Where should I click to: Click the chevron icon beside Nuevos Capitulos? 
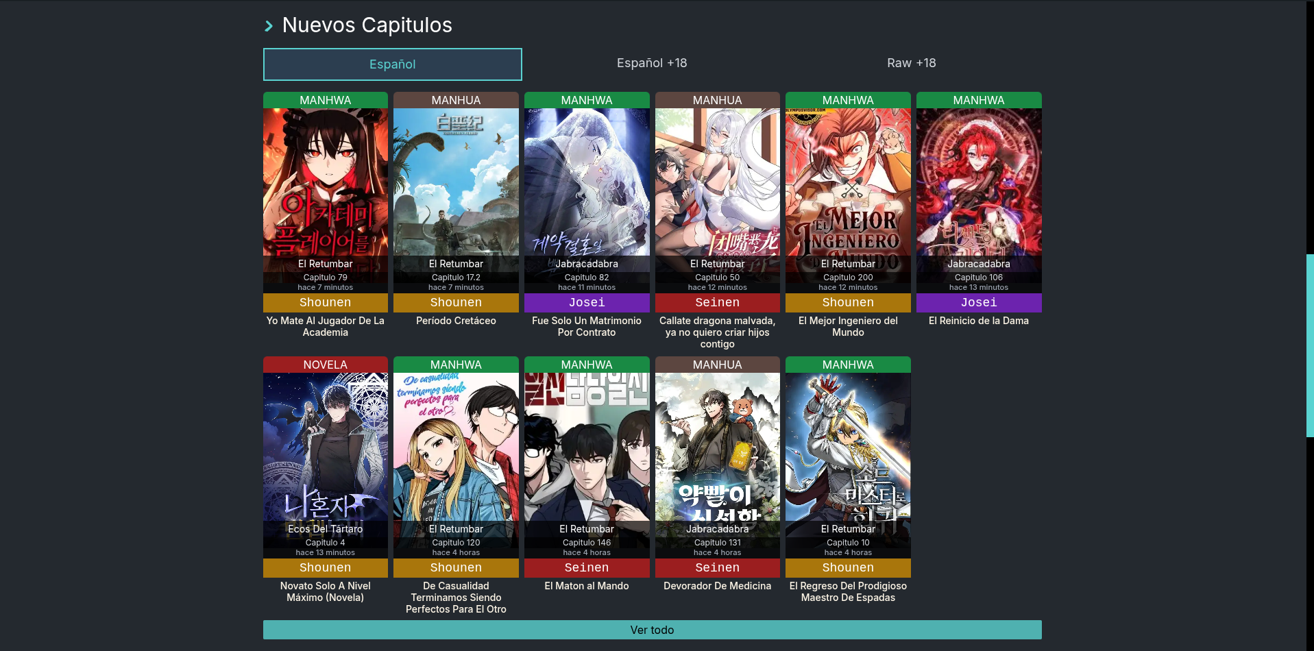coord(269,26)
